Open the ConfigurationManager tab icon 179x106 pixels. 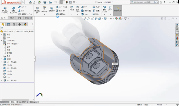coord(14,24)
